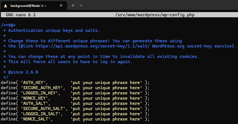The image size is (238, 124).
Task: Click the Tux penguin icon in the tab
Action: [x=5, y=5]
